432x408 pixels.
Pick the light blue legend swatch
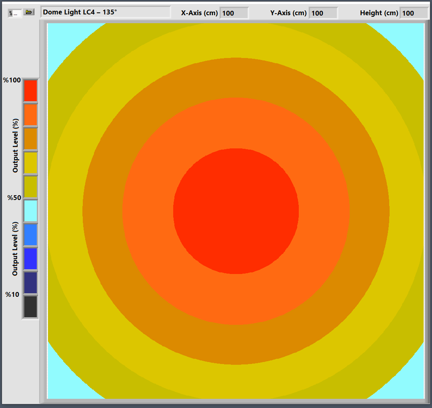coord(30,235)
